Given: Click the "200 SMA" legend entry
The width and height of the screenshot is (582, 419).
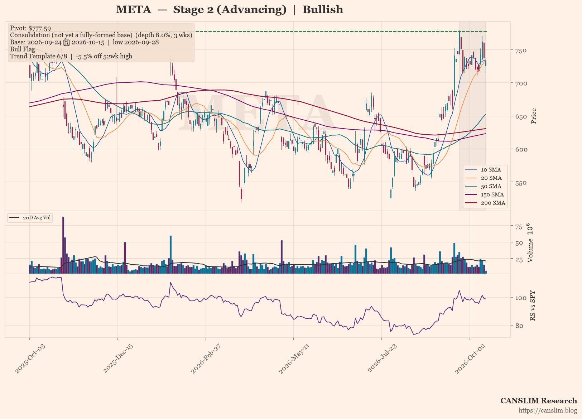Looking at the screenshot, I should (x=485, y=203).
